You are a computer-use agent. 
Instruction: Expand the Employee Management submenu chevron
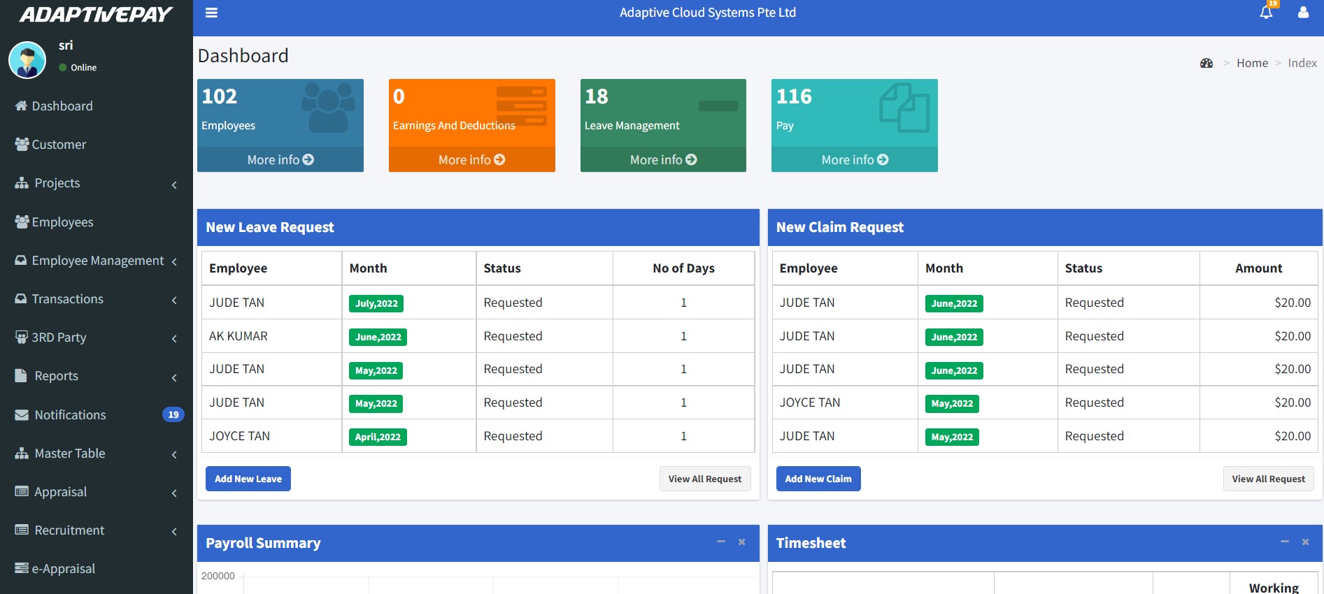174,261
